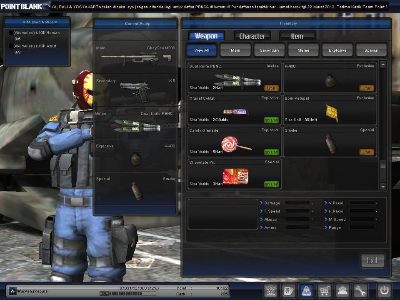Click the power exit icon
400x300 pixels.
[384, 290]
